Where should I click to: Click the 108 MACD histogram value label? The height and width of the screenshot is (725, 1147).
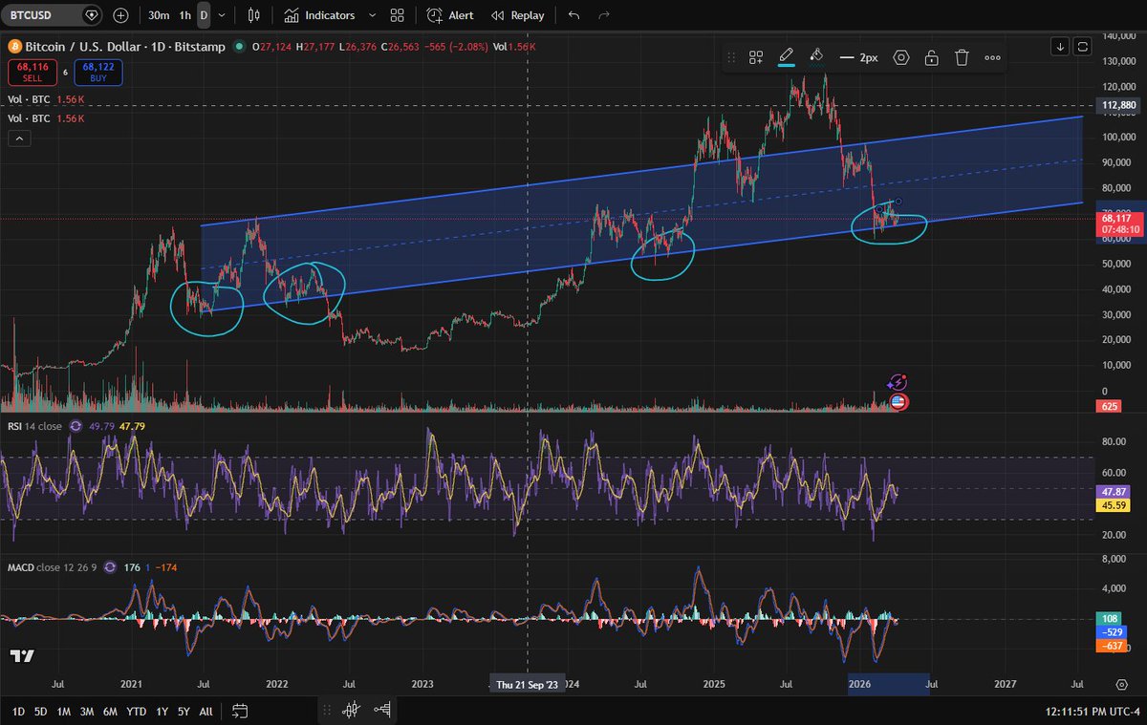(1109, 619)
